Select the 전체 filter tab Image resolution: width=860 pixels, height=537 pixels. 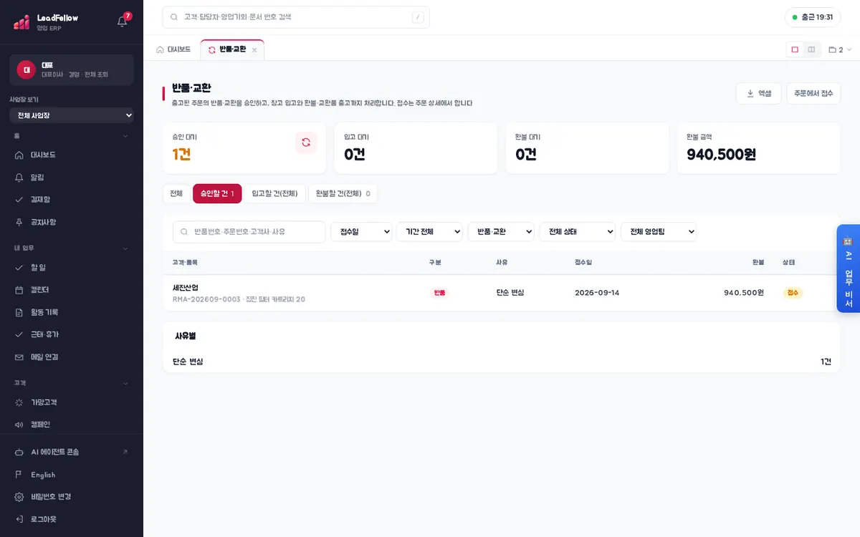176,193
